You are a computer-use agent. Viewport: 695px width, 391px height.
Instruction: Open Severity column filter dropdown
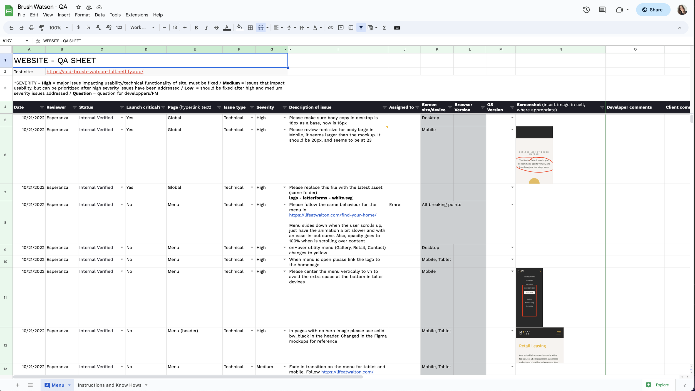pyautogui.click(x=284, y=107)
